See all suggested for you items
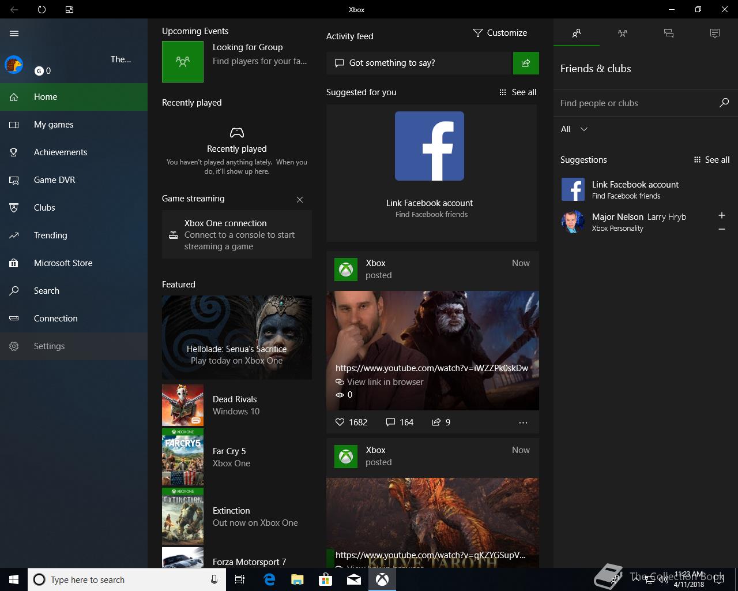This screenshot has height=591, width=738. [518, 92]
